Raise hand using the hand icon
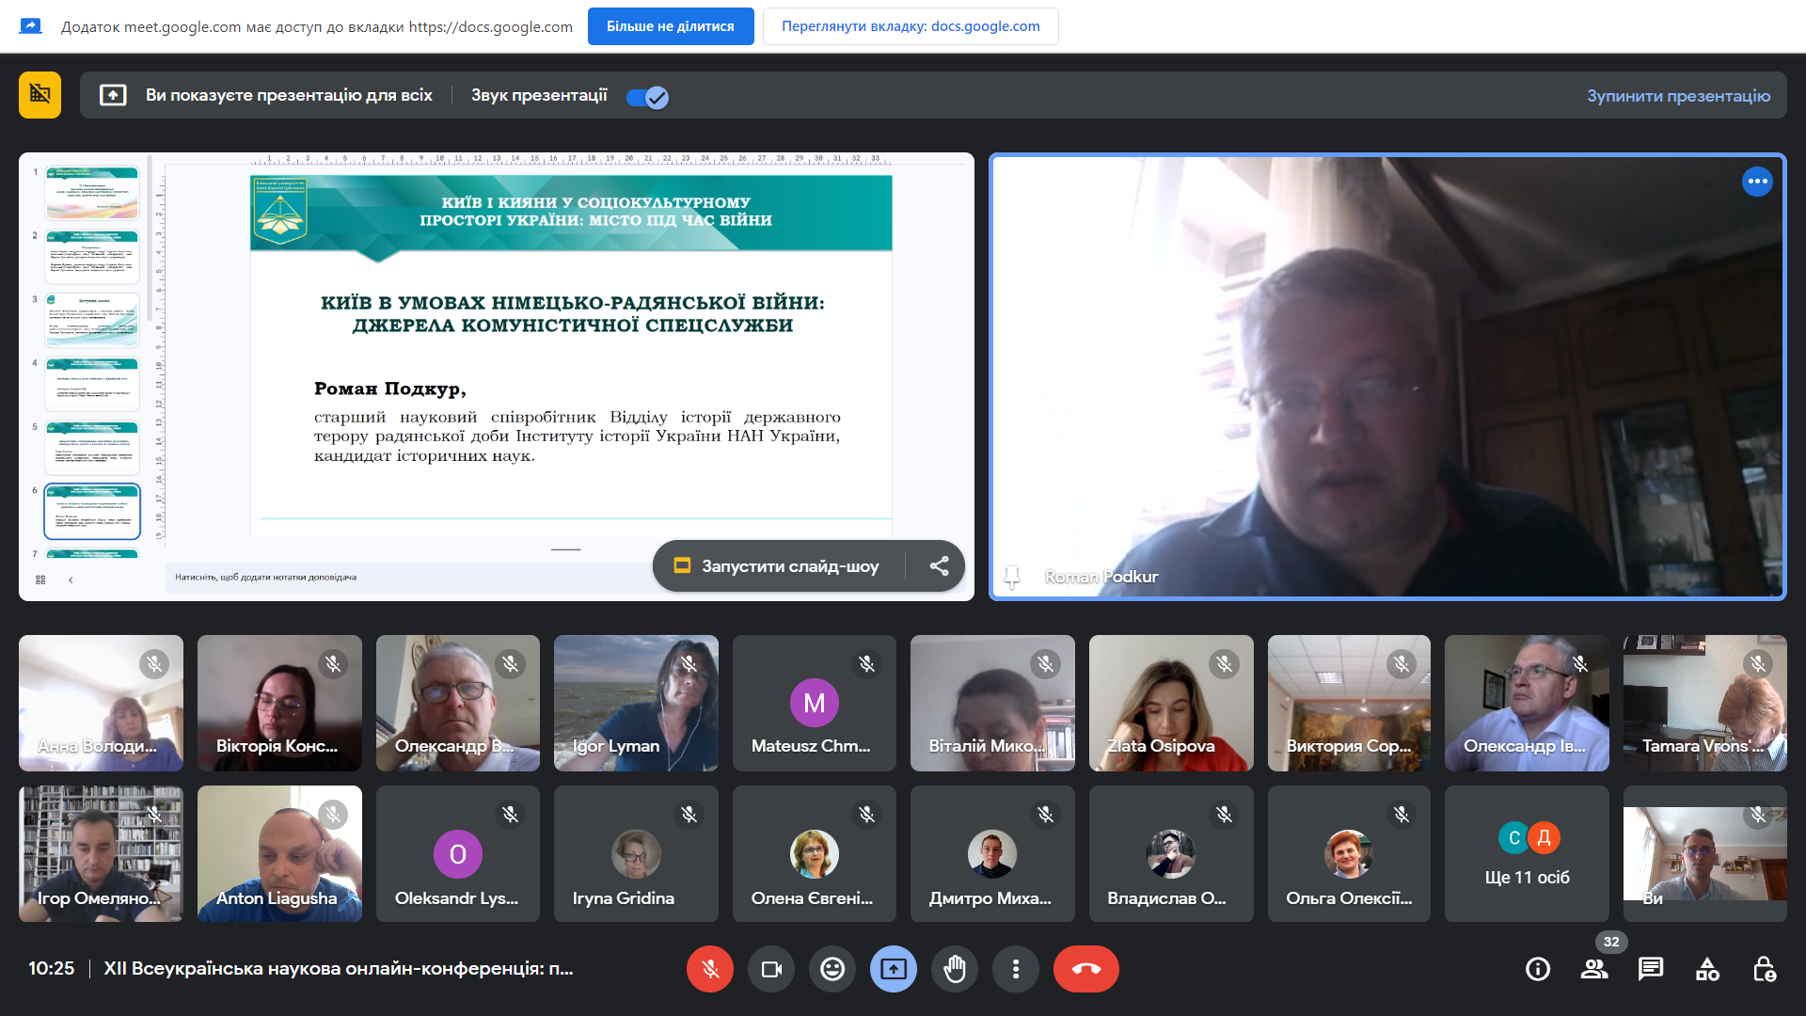The image size is (1806, 1016). click(955, 969)
